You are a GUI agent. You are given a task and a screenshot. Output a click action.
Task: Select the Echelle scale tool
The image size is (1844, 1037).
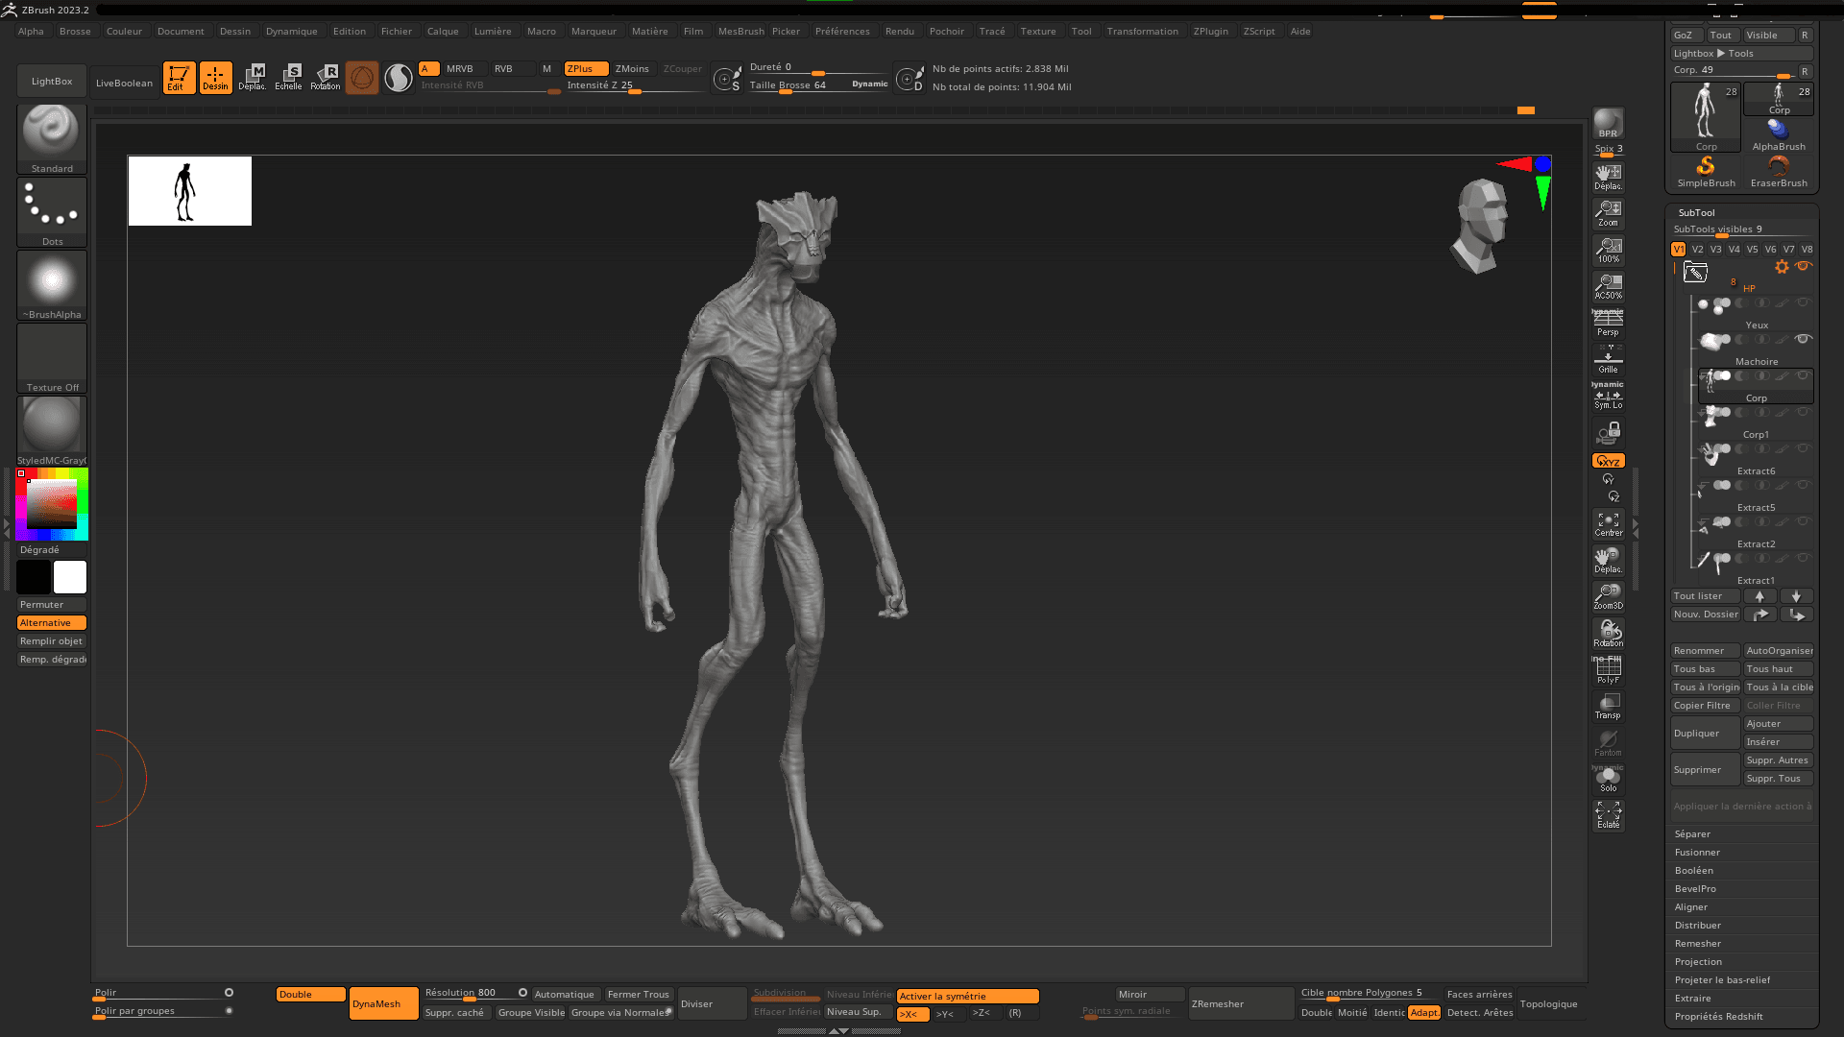pos(288,78)
